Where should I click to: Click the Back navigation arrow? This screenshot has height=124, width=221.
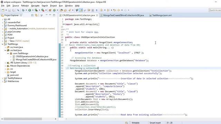(x=119, y=10)
